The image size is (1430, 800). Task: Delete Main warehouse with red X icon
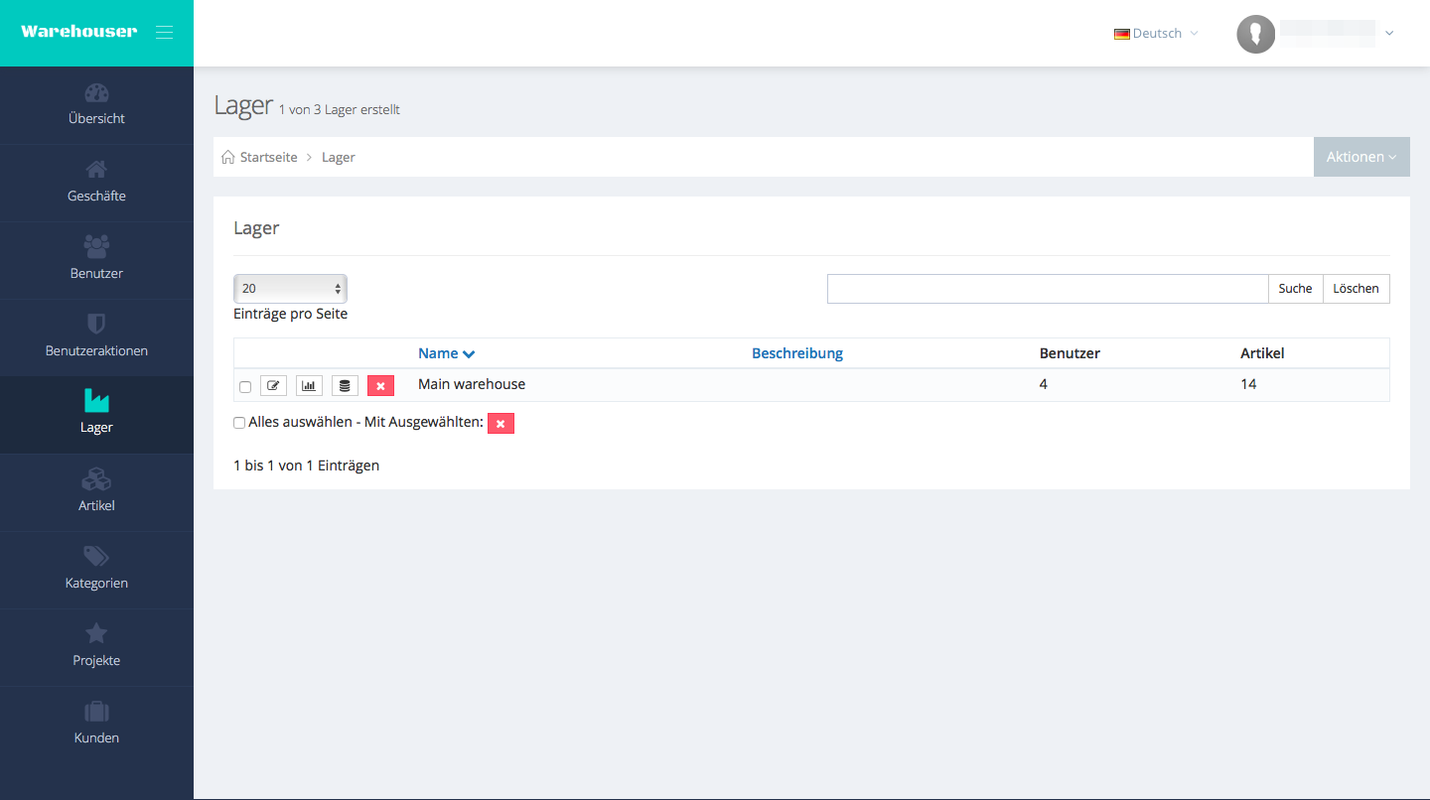pos(380,385)
